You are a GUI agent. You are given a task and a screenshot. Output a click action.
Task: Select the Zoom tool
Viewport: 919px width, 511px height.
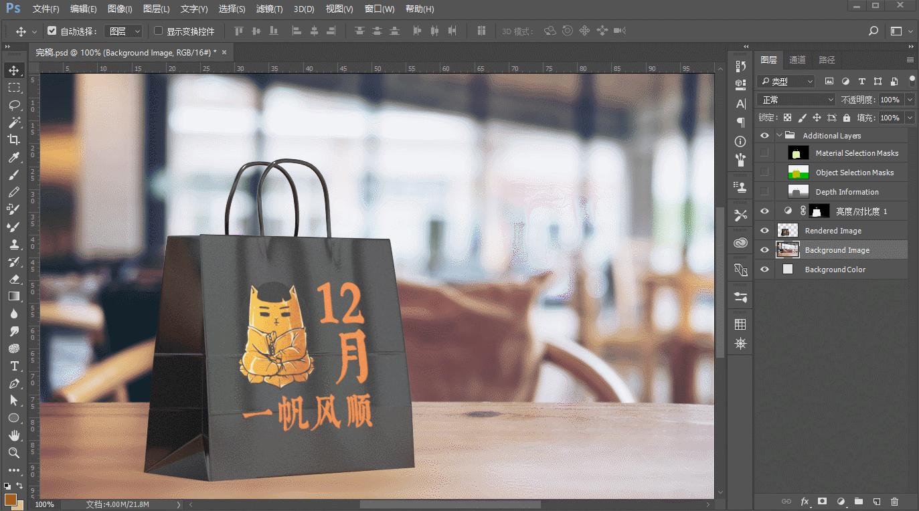pos(15,453)
